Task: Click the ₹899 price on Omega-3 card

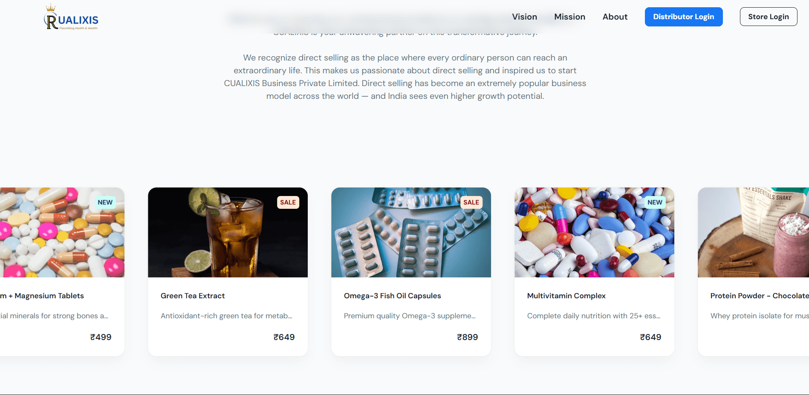Action: pyautogui.click(x=467, y=337)
